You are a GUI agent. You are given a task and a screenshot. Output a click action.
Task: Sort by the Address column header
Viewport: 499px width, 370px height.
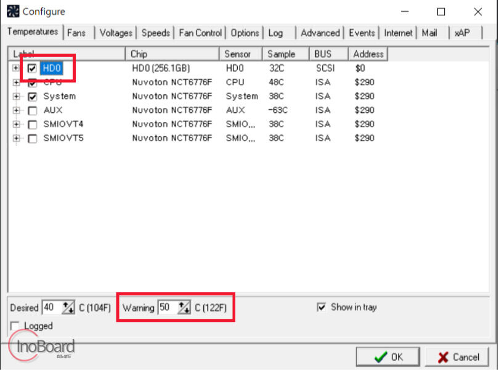(368, 54)
